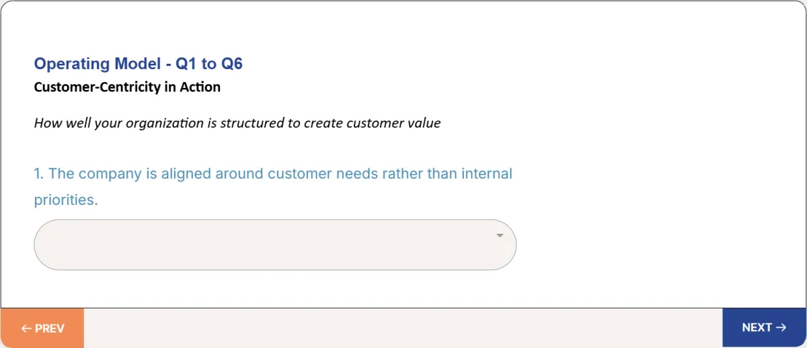Select the "Customer-Centricity in Action" subtitle
This screenshot has width=807, height=348.
click(x=127, y=87)
